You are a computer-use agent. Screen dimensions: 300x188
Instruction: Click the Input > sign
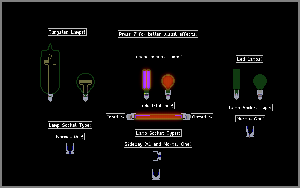(115, 117)
